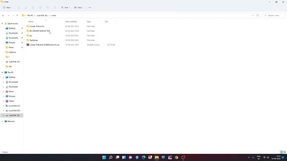Open taskbar Search magnifier icon
This screenshot has height=161, width=287.
point(111,157)
